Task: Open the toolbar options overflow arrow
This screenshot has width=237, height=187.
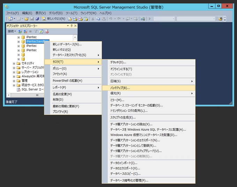Action: [225, 19]
